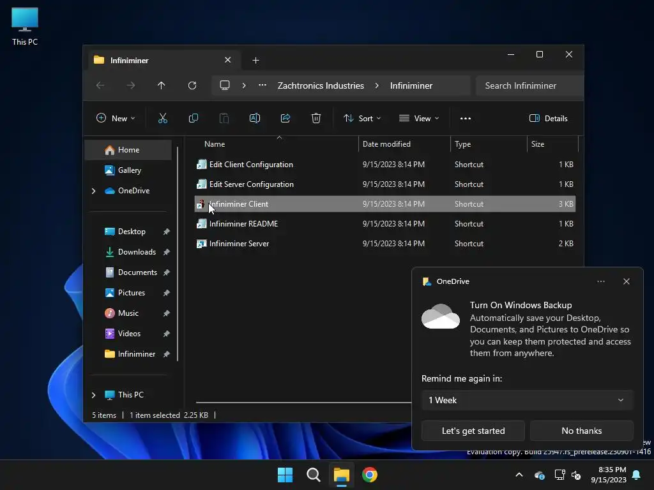The image size is (654, 490).
Task: Click the Infiniminer breadcrumb in address bar
Action: click(411, 85)
